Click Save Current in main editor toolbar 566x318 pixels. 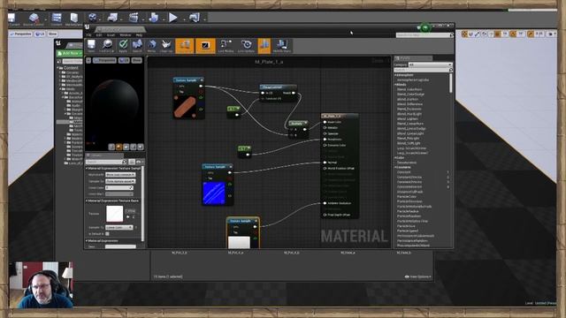[13, 19]
